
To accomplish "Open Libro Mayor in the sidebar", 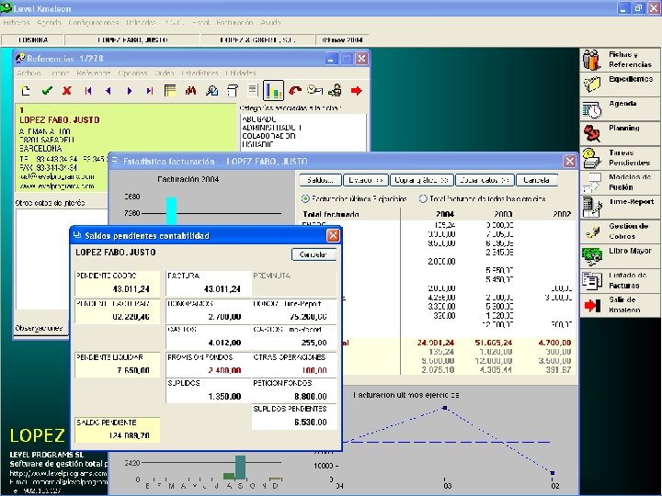I will point(620,256).
